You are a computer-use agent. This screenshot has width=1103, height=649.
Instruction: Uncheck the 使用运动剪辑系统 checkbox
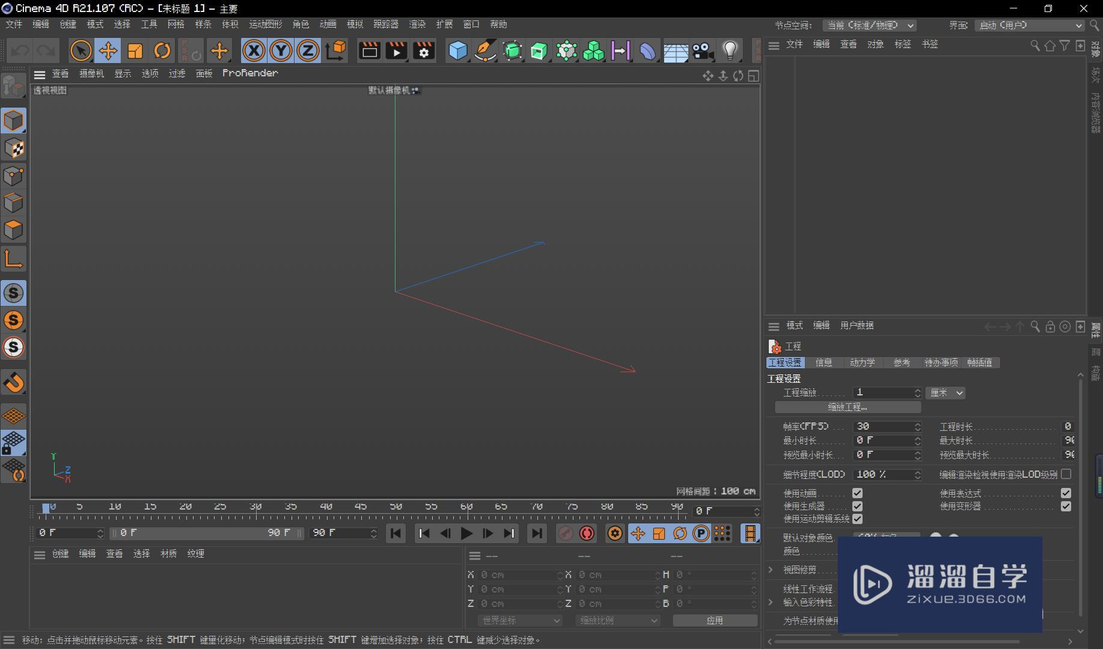pos(857,519)
